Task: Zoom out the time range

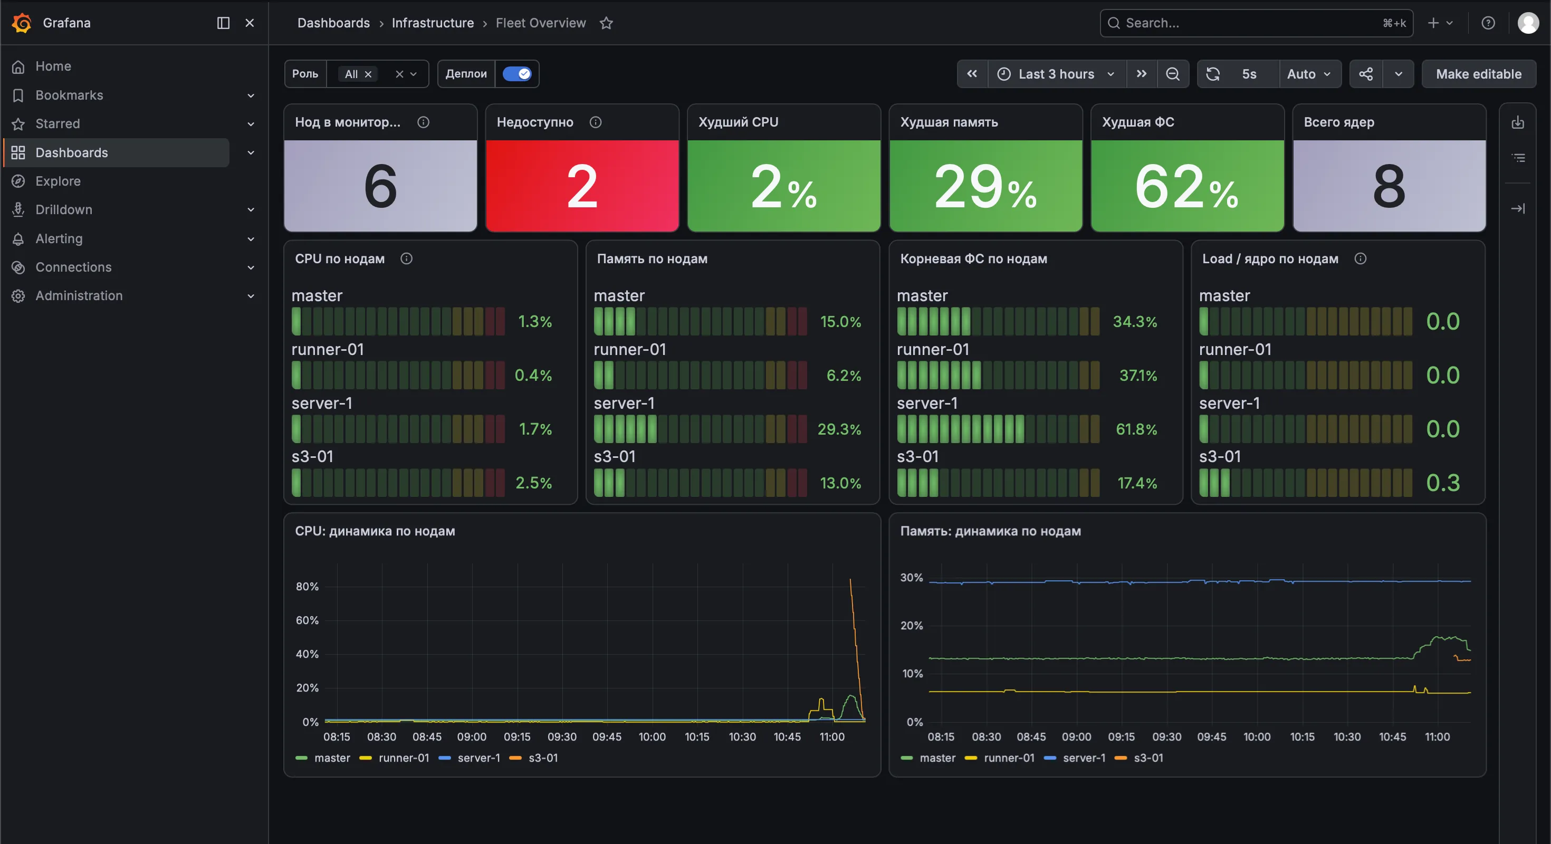Action: click(x=1173, y=74)
